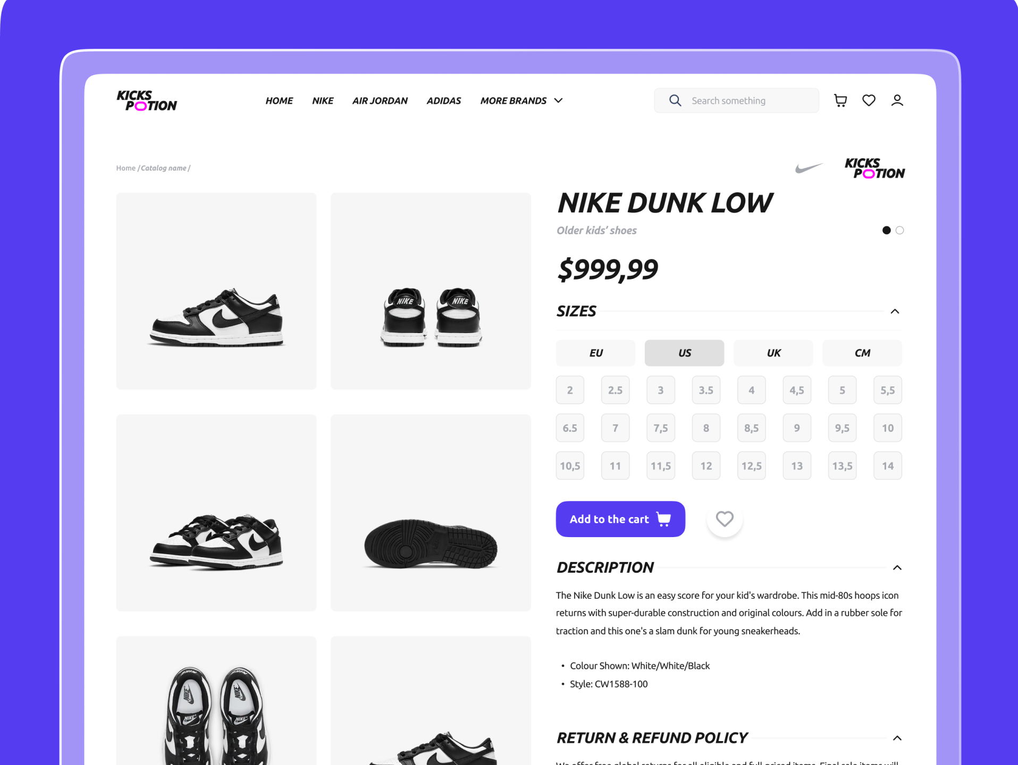The height and width of the screenshot is (765, 1018).
Task: Click the search magnifier icon
Action: 675,100
